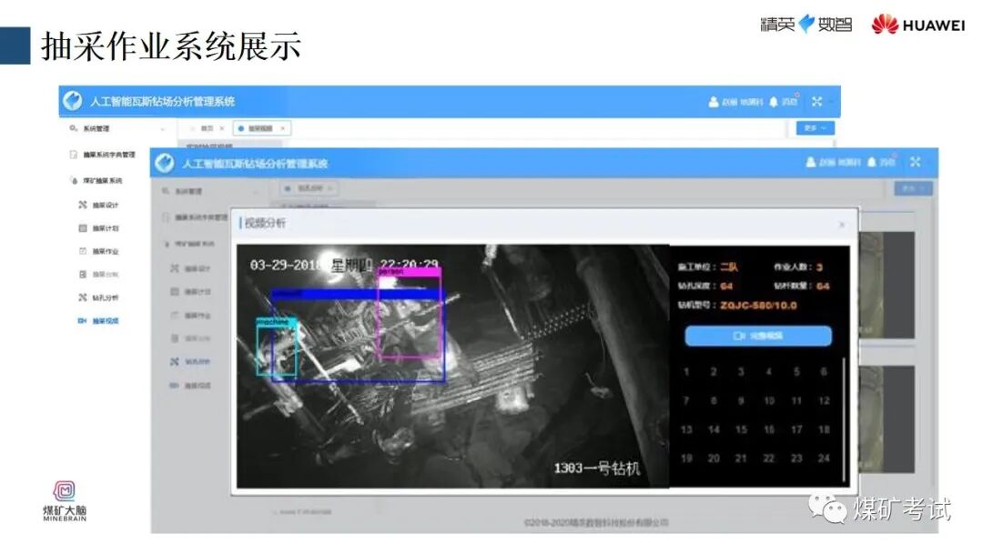Select drill hole number 24 in the dialog

tap(824, 458)
